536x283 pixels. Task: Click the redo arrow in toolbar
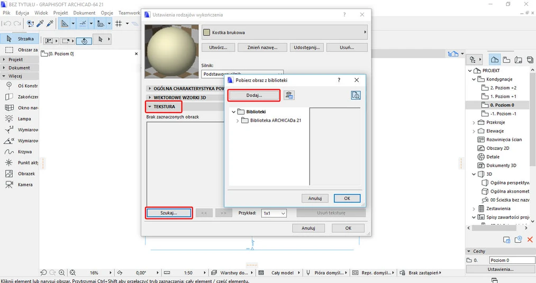point(17,24)
